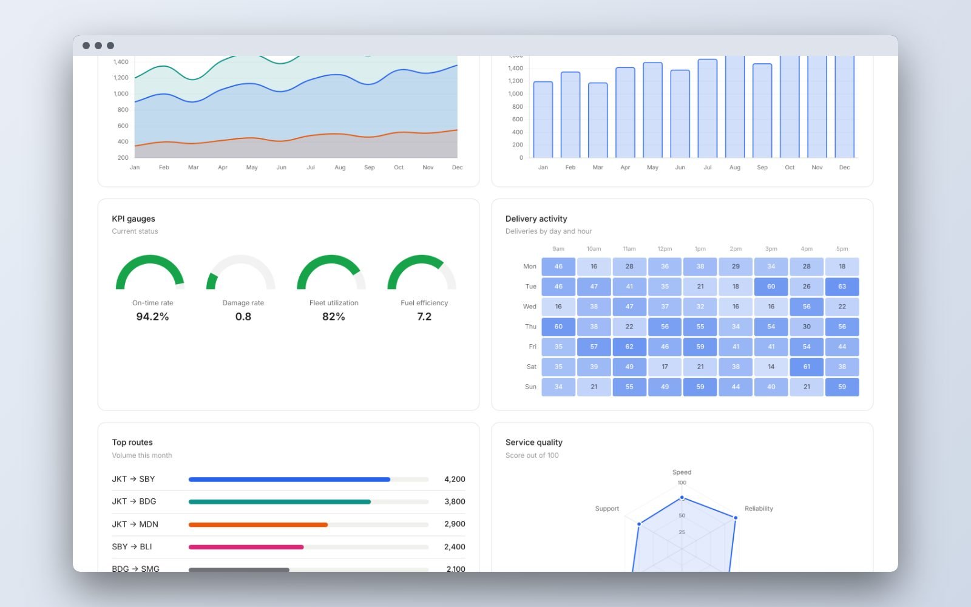Click the JKT → SBY route progress bar

[x=308, y=480]
